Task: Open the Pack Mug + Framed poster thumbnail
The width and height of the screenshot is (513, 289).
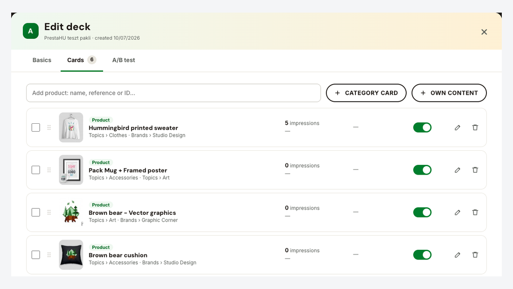Action: [71, 170]
